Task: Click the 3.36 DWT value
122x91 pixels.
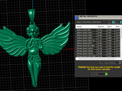Action: [109, 30]
